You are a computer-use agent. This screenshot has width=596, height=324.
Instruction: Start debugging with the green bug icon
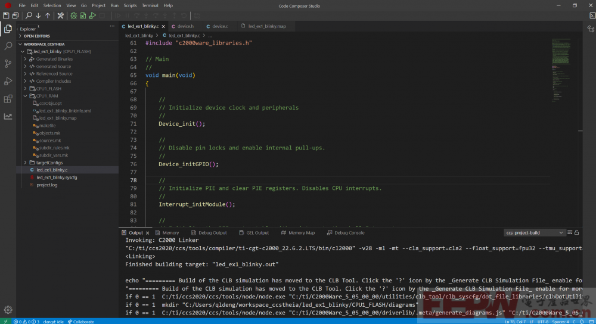point(73,15)
